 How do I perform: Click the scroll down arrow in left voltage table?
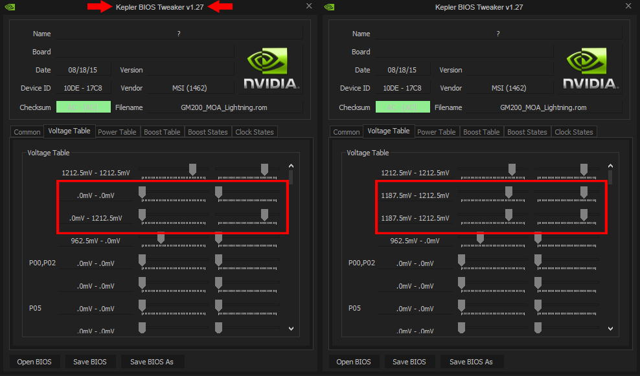291,328
